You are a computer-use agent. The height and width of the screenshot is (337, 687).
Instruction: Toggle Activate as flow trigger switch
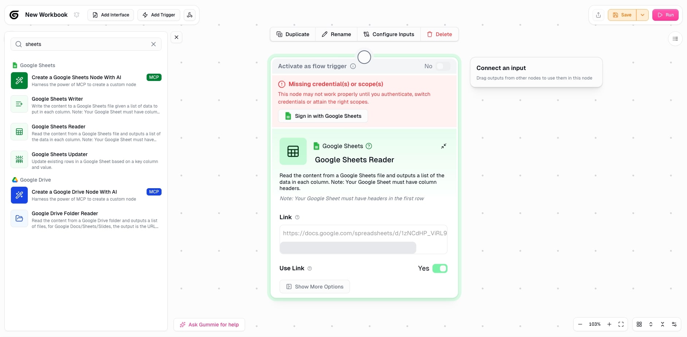tap(443, 66)
